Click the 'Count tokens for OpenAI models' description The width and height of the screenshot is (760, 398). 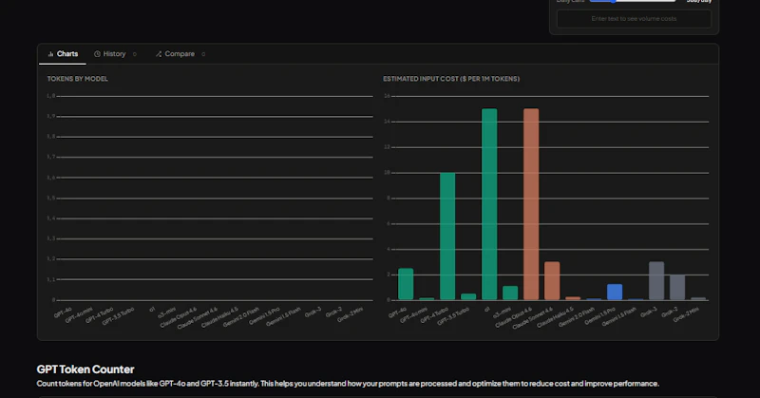(x=348, y=384)
